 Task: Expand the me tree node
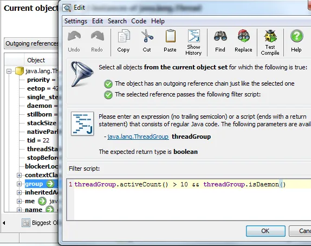pyautogui.click(x=19, y=201)
